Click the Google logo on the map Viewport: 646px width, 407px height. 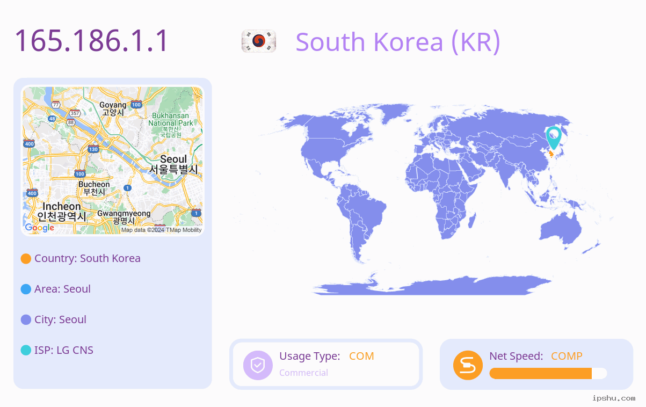40,228
